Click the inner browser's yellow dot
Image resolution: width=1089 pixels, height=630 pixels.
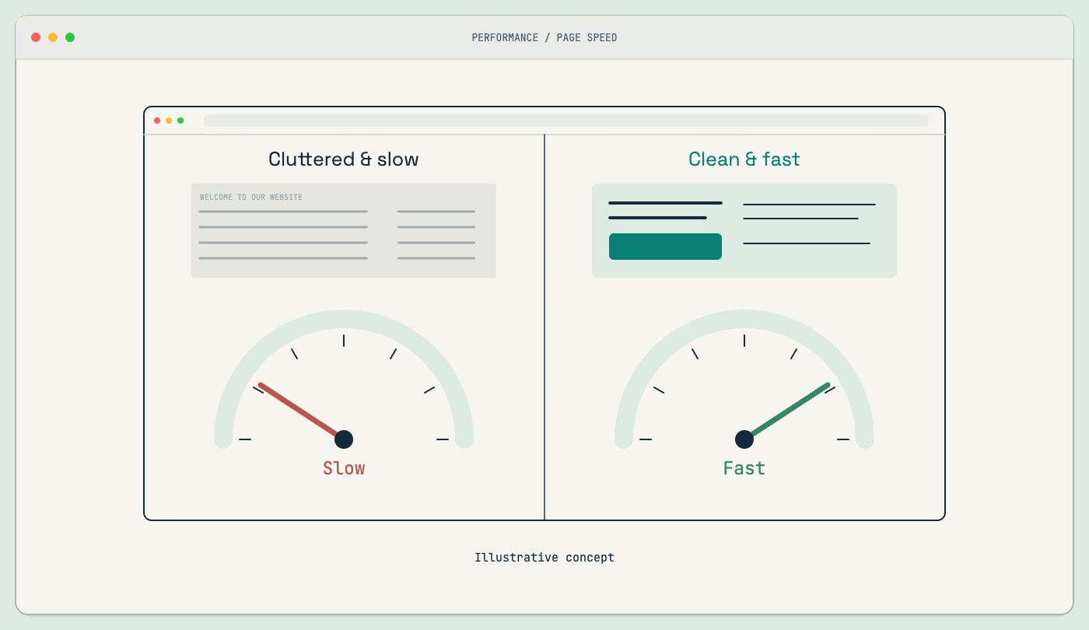[169, 121]
